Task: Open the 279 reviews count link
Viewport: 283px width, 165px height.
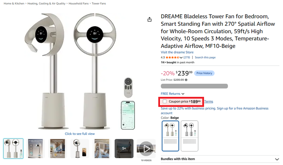Action: [x=187, y=57]
